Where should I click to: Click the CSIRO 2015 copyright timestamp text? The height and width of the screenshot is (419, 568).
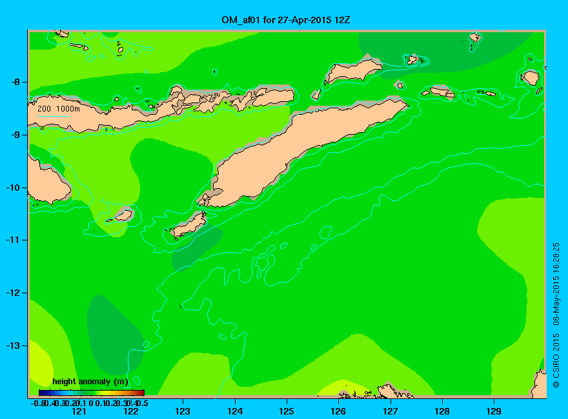click(556, 315)
